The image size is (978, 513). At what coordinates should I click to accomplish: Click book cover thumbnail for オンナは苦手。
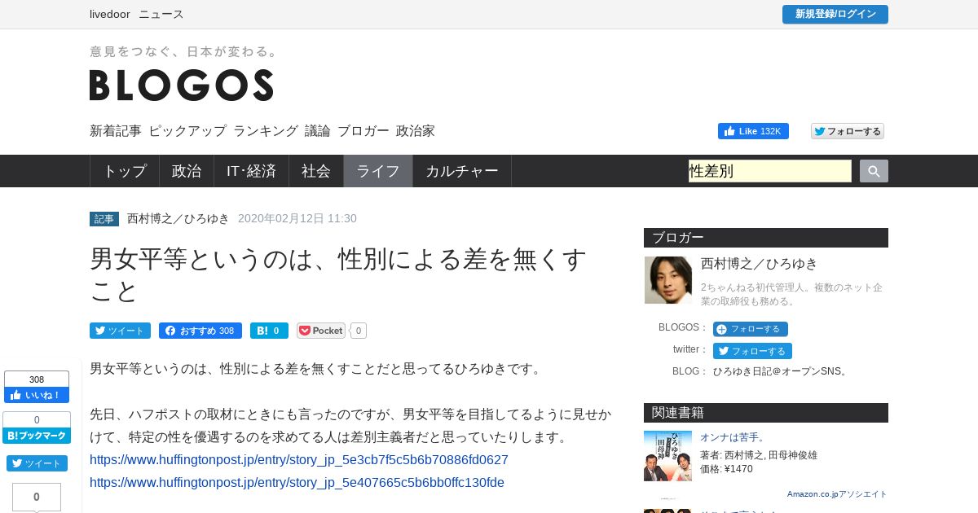[668, 455]
